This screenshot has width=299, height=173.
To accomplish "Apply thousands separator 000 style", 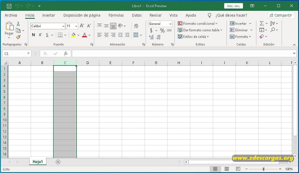I will pos(169,30).
